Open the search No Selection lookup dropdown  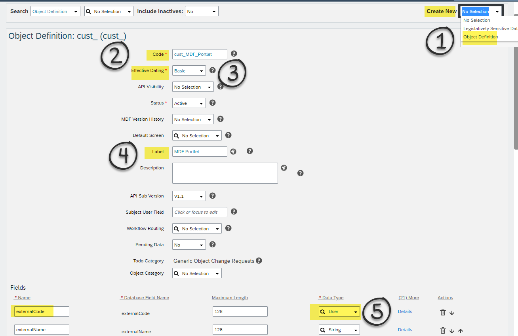[109, 11]
